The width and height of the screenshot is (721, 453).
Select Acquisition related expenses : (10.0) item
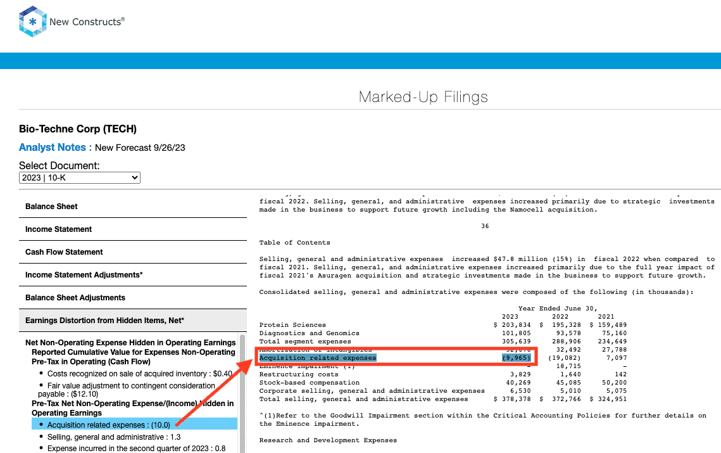[134, 424]
